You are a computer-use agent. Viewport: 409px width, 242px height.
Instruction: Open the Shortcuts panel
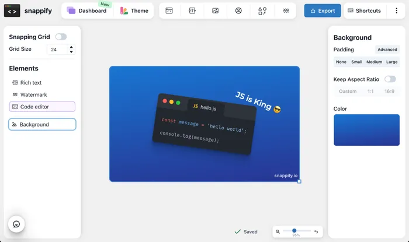pos(364,10)
